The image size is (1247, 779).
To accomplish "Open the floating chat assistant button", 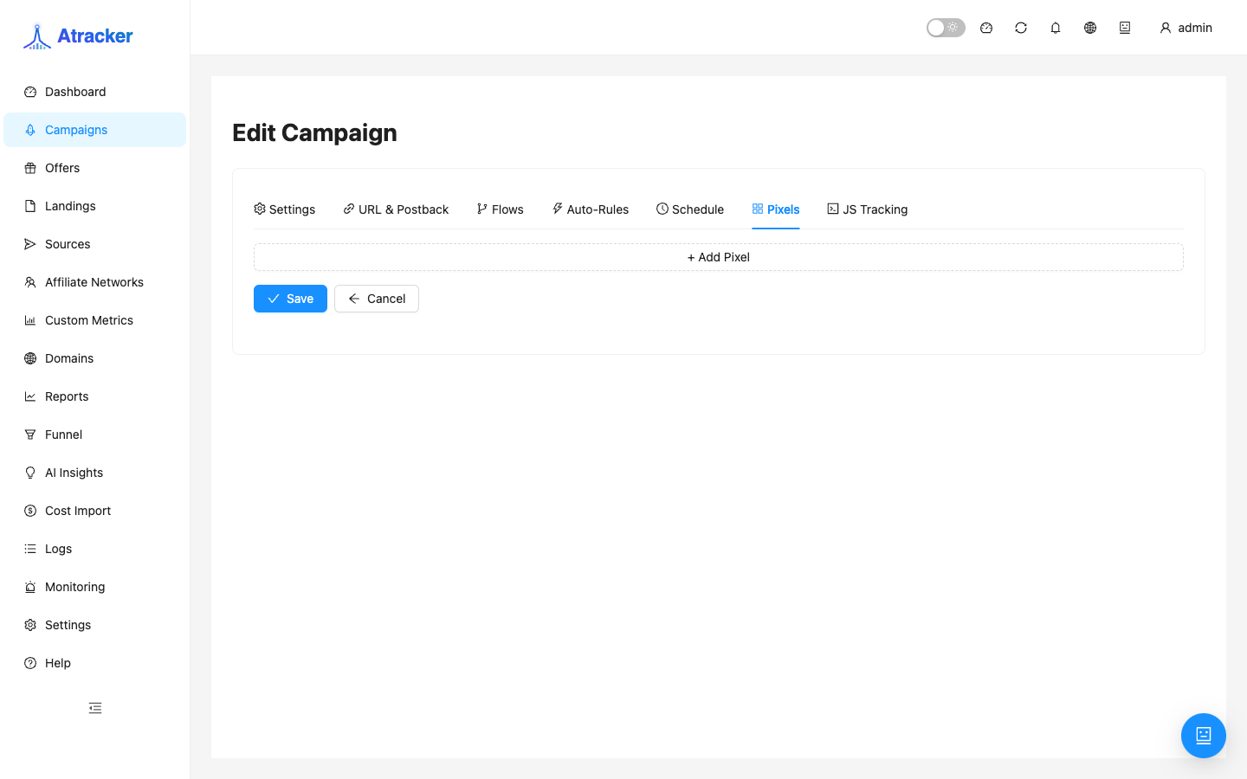I will coord(1204,736).
